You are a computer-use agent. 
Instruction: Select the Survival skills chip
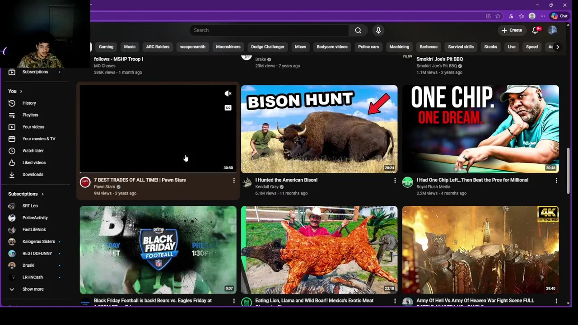pyautogui.click(x=461, y=47)
